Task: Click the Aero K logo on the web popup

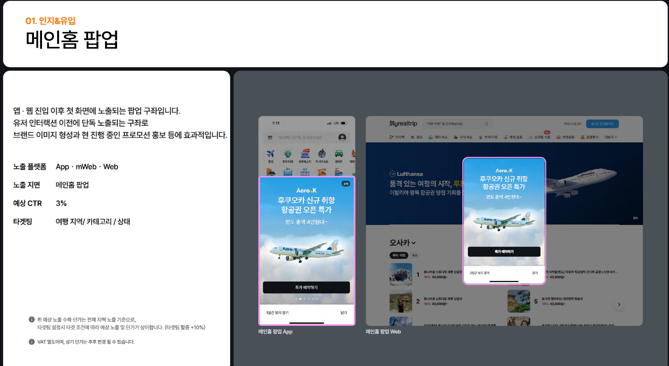Action: pos(504,171)
